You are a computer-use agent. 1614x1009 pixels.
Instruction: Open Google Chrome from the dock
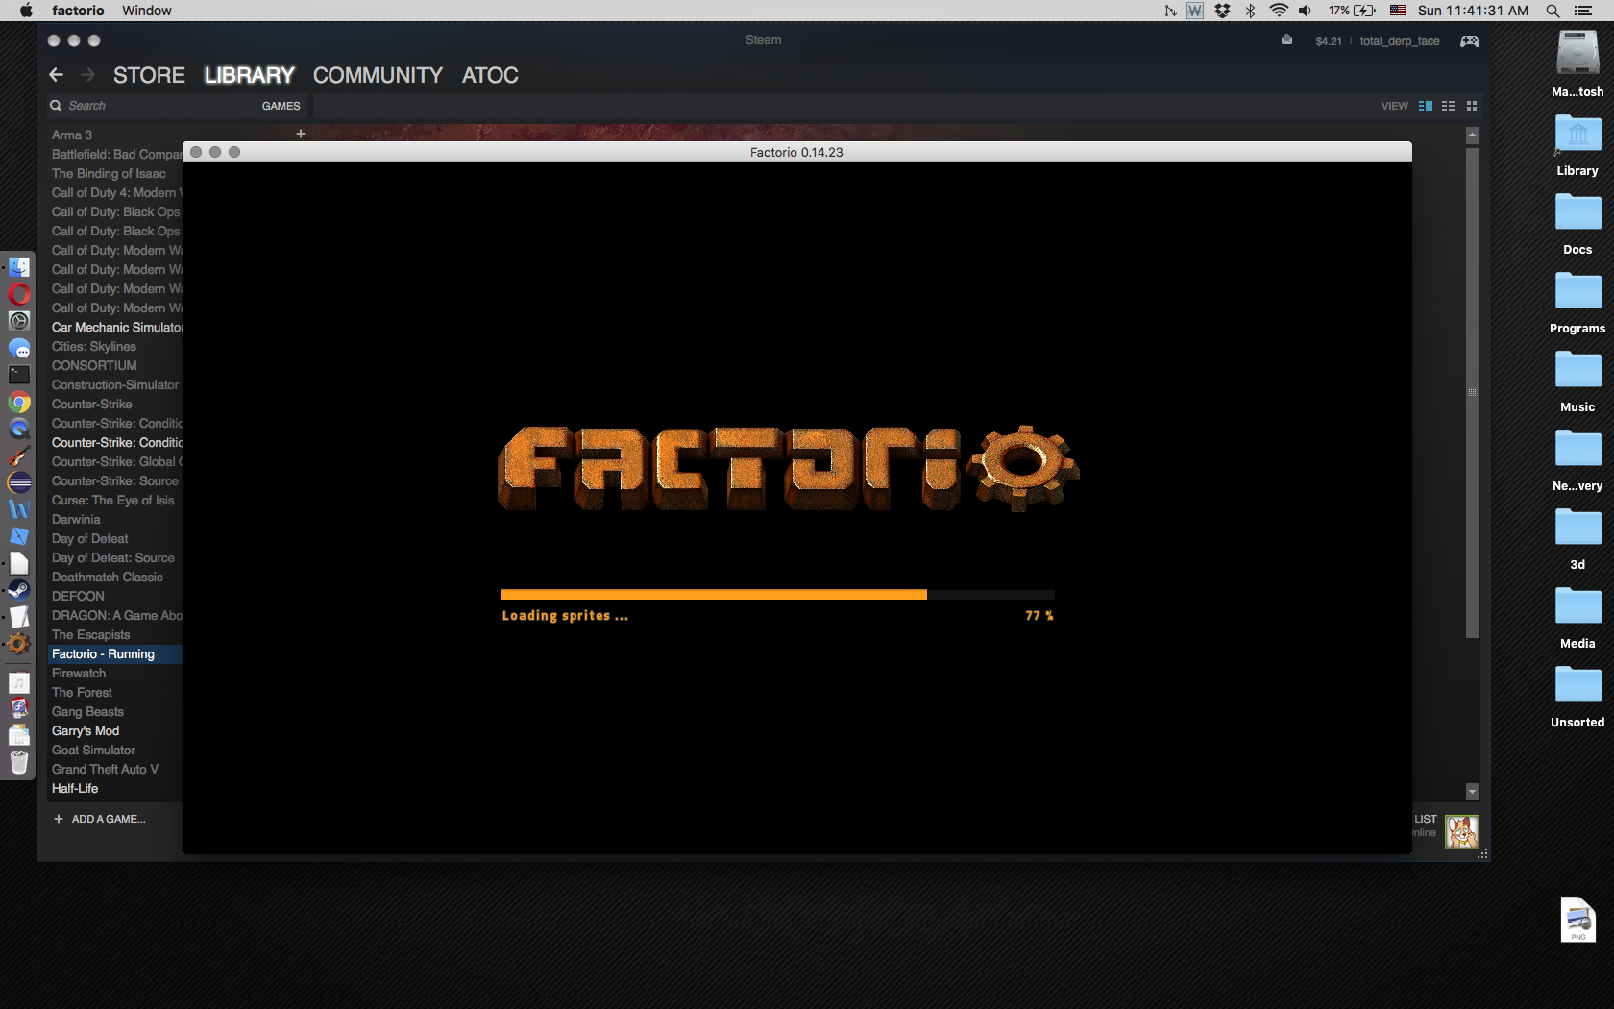[19, 402]
